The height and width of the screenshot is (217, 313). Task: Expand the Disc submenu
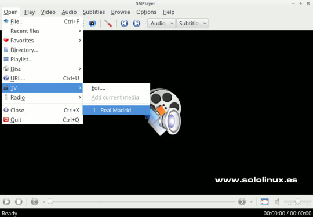(42, 69)
